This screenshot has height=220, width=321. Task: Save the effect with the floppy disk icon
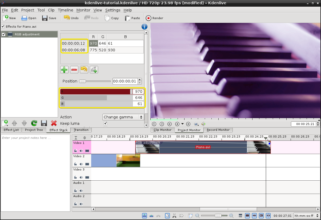point(44,123)
